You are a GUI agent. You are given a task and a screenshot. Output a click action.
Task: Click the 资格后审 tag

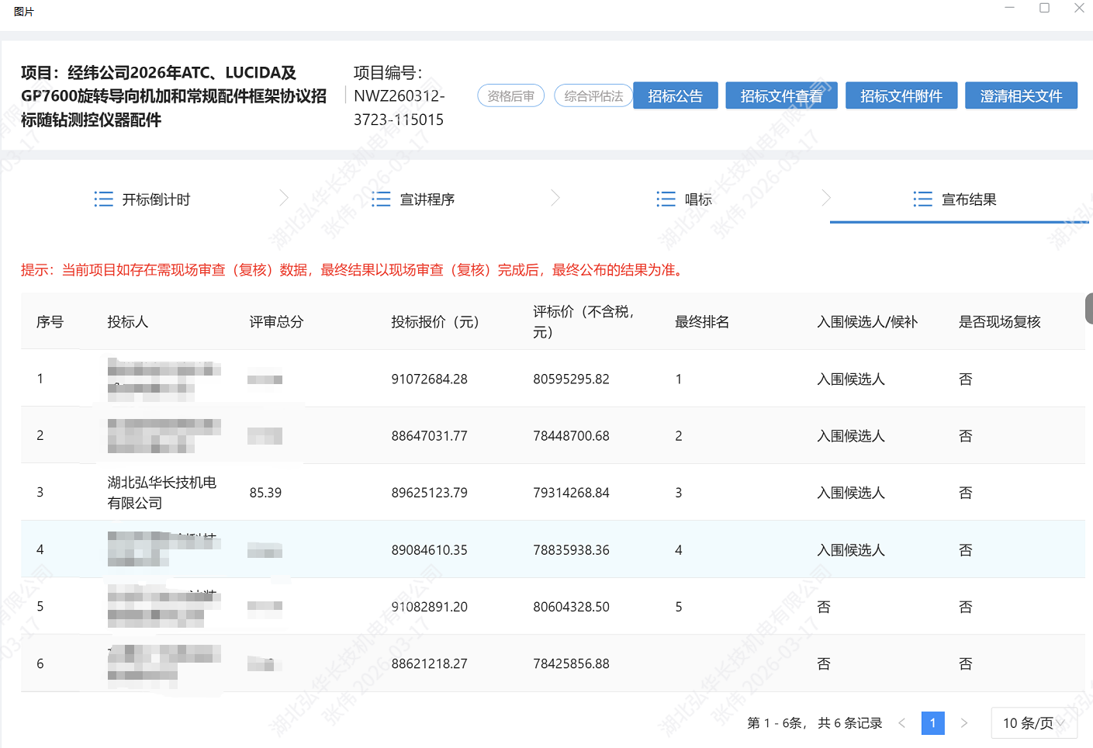tap(510, 96)
